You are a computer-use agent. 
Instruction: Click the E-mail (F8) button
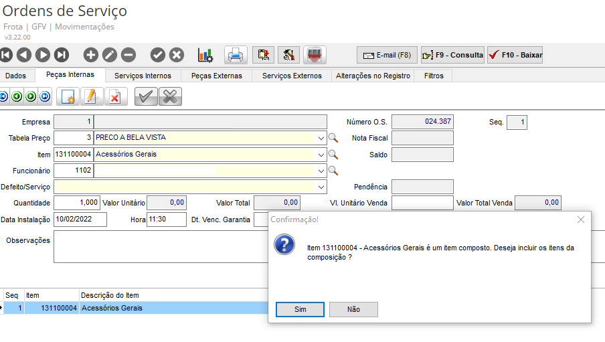pyautogui.click(x=387, y=55)
